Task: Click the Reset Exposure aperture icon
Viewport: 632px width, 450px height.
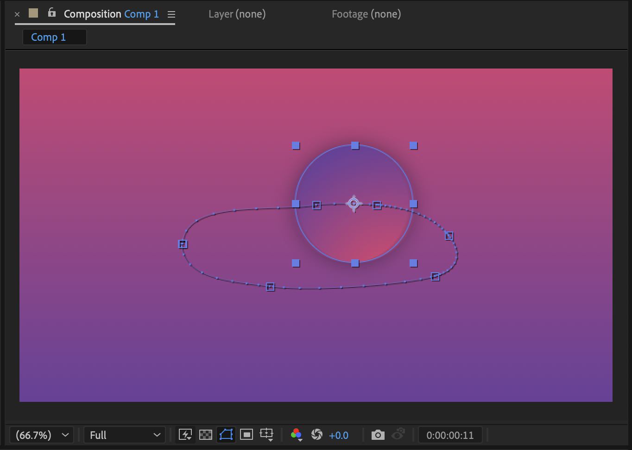Action: click(x=317, y=435)
